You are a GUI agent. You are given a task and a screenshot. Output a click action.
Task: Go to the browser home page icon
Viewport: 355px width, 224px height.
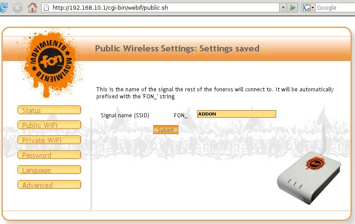[x=32, y=7]
